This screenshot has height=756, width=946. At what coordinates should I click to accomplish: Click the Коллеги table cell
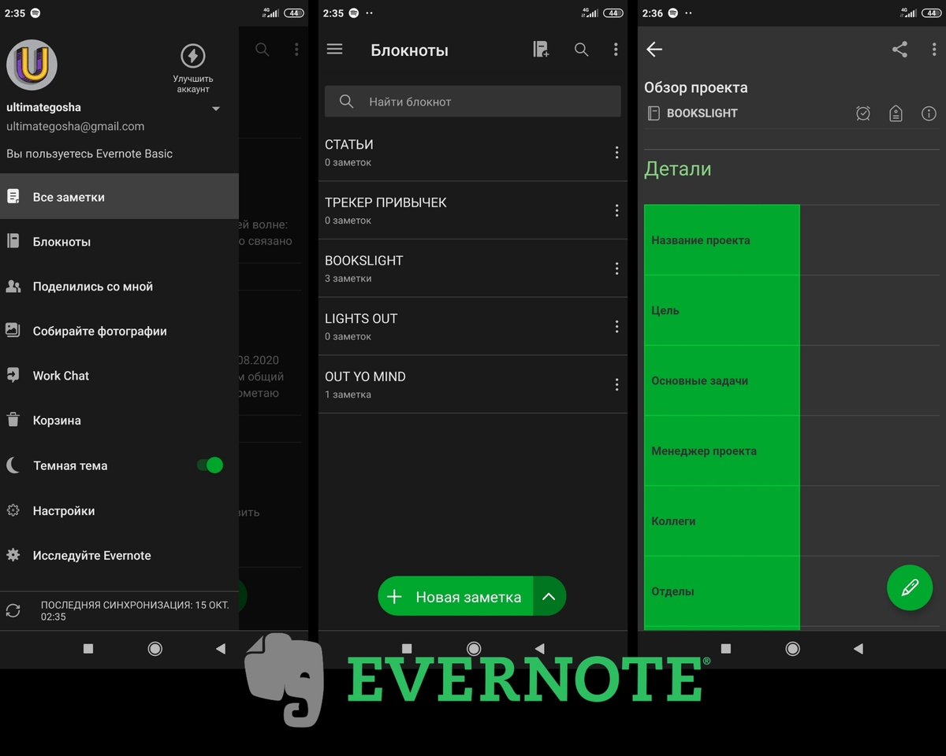[x=722, y=521]
